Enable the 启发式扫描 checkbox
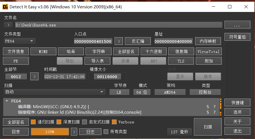 click(84, 122)
